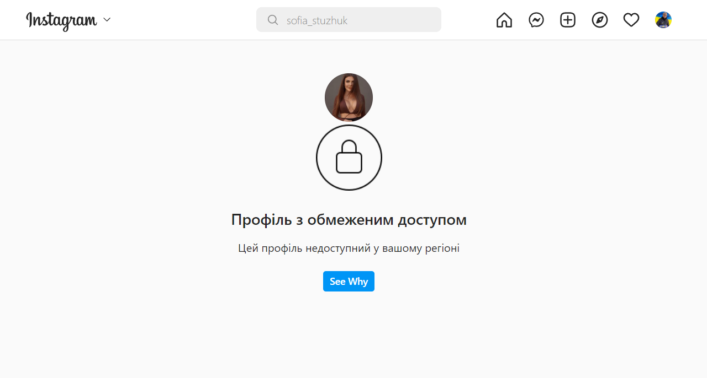Tap the blue See Why explanation button
This screenshot has width=707, height=378.
tap(349, 282)
